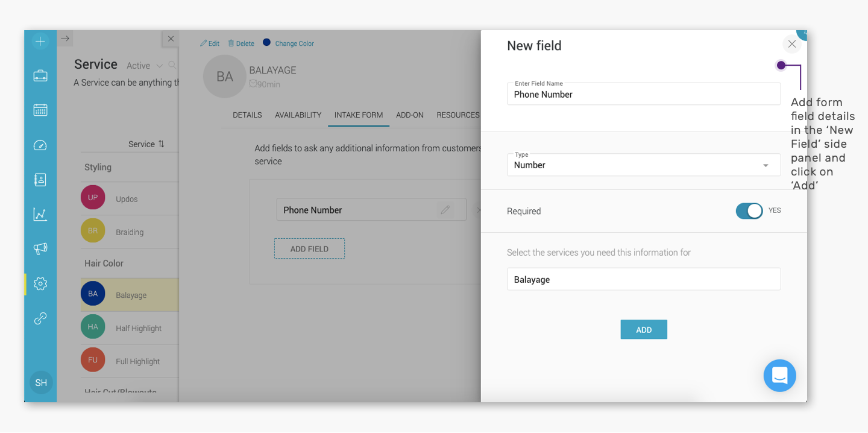Click the Phone Number field in intake form
Screen dimensions: 868x433
click(371, 210)
